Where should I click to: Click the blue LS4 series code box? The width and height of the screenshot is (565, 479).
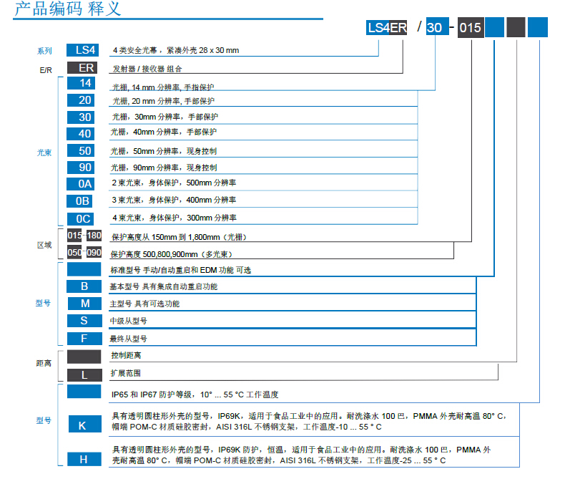click(85, 50)
